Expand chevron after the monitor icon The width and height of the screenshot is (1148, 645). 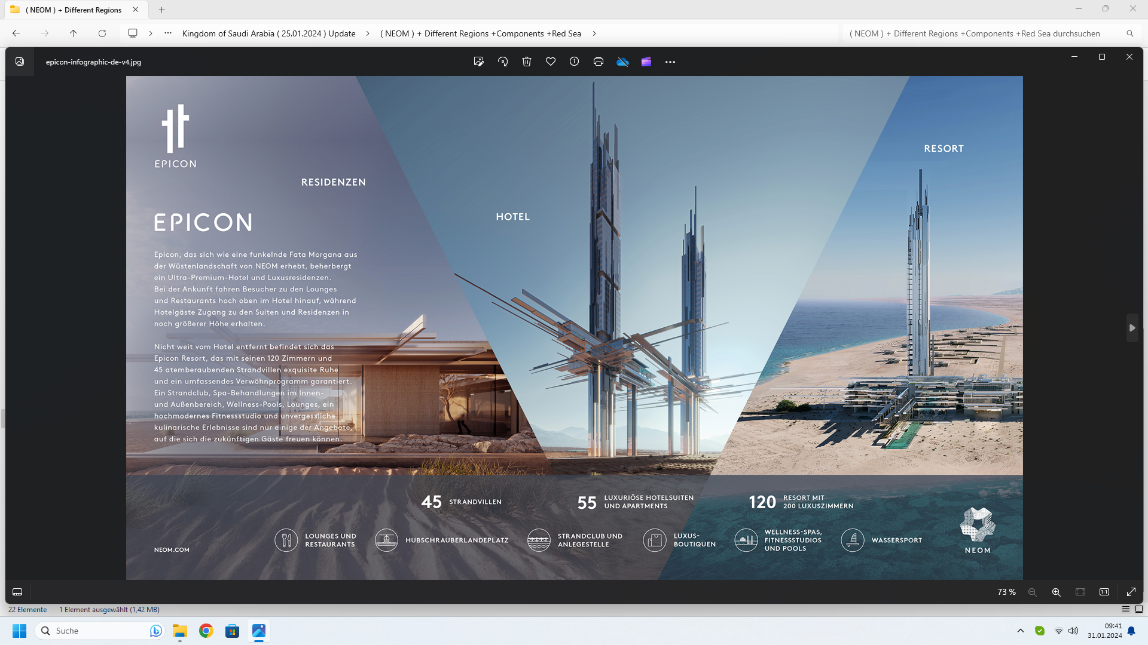(151, 33)
